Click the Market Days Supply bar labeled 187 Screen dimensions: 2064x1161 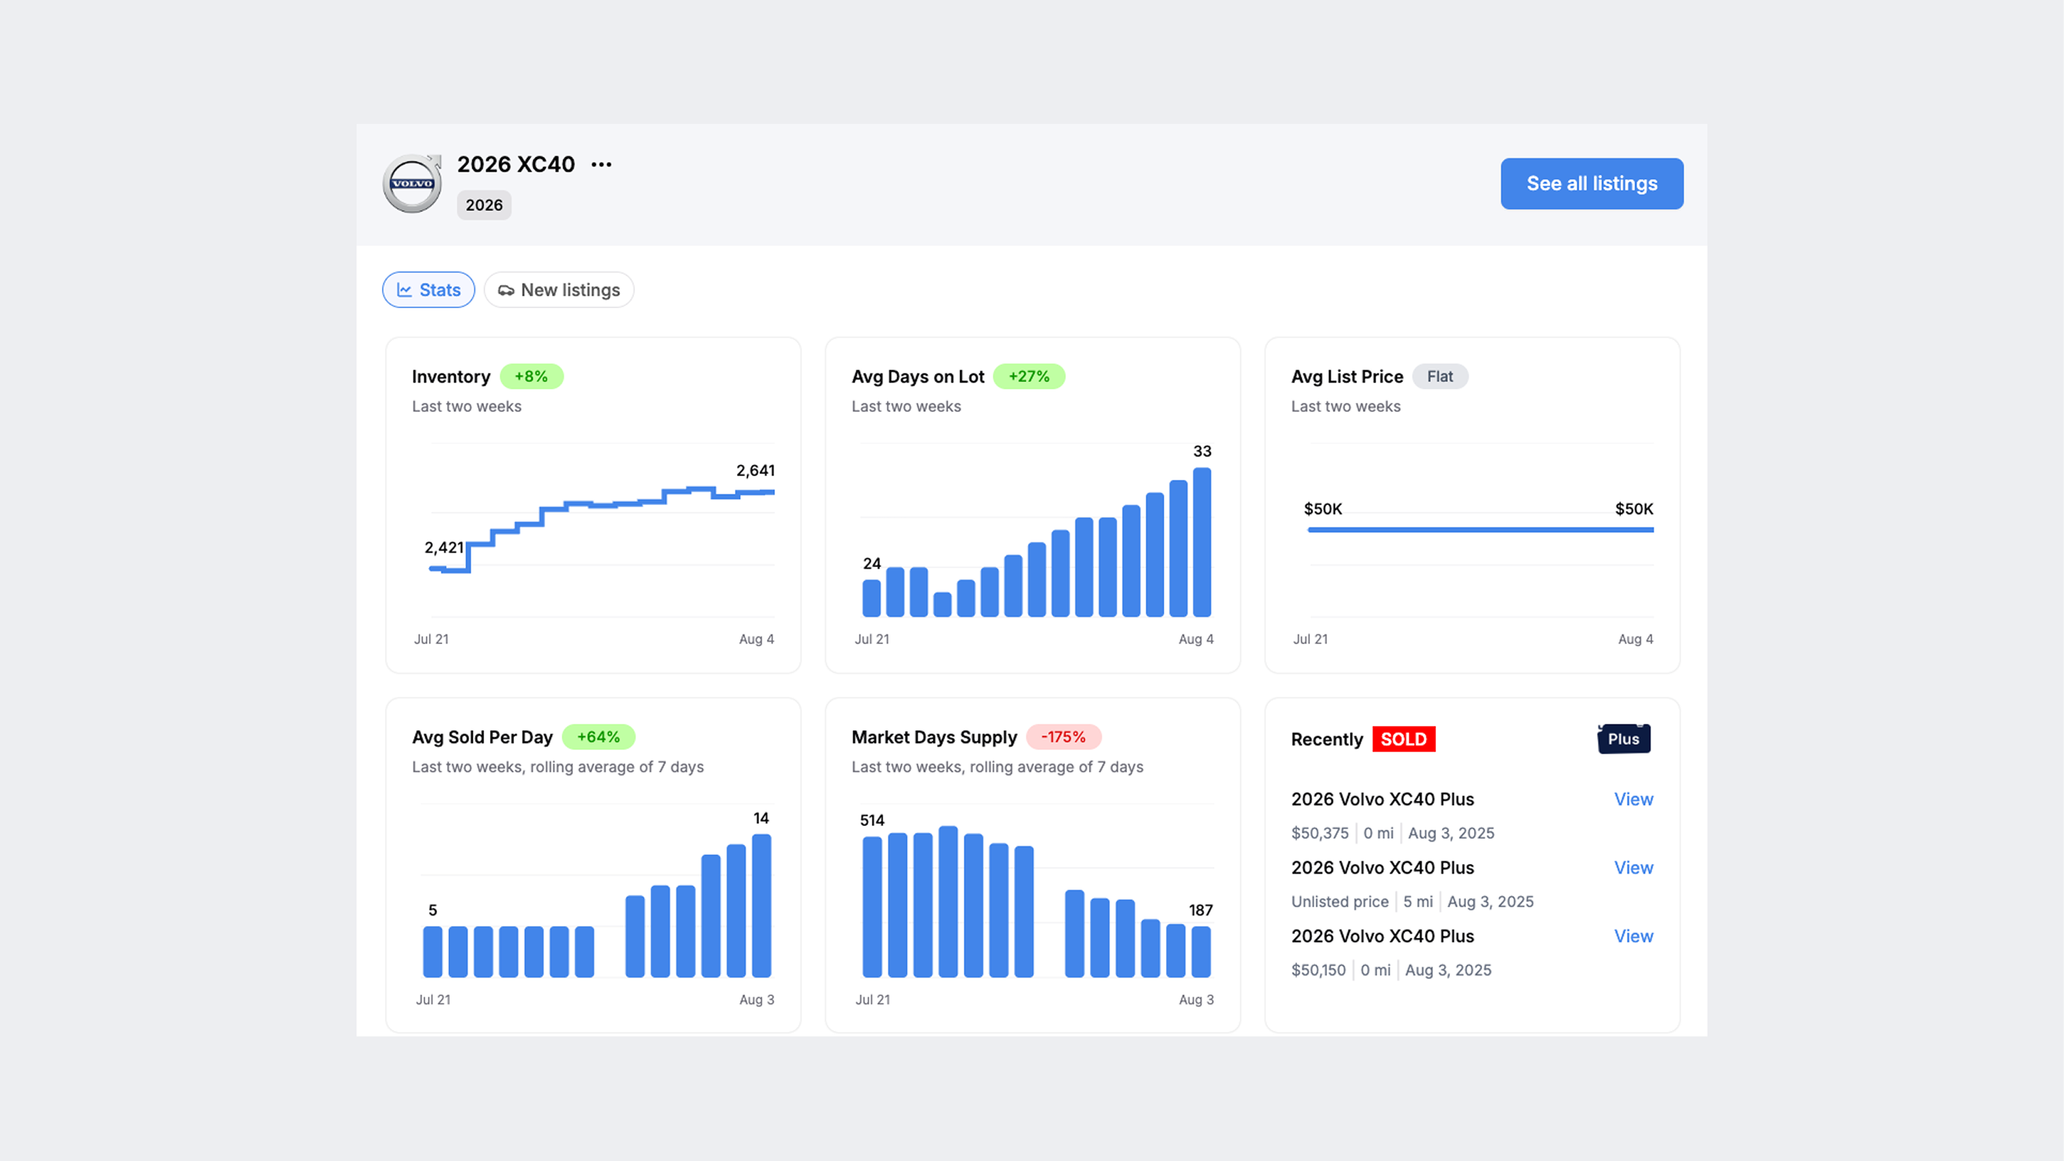[x=1201, y=952]
